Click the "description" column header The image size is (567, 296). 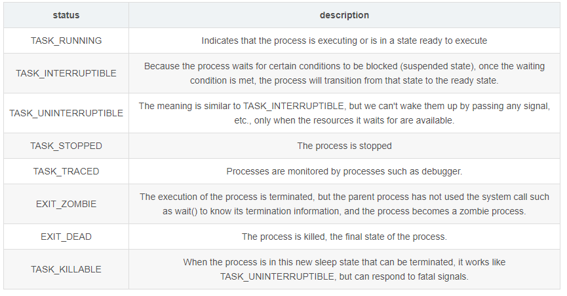click(x=344, y=15)
